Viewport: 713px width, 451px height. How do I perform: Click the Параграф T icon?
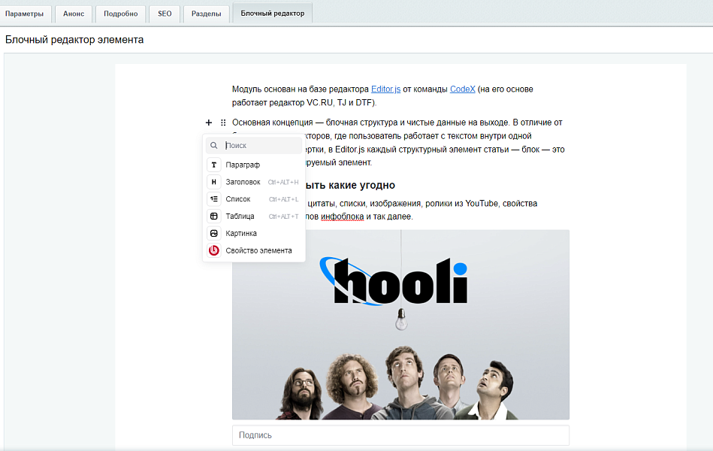point(214,165)
